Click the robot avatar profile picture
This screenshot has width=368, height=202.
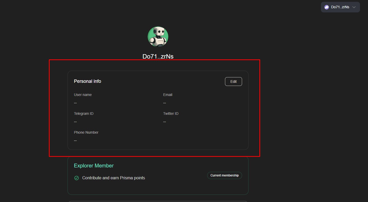tap(158, 37)
